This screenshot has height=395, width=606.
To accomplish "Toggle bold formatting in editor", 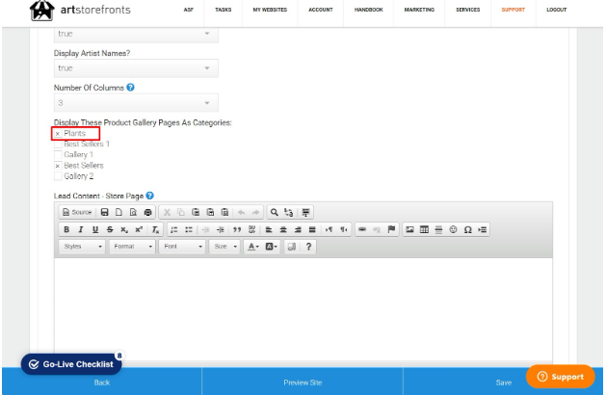I will pos(66,229).
